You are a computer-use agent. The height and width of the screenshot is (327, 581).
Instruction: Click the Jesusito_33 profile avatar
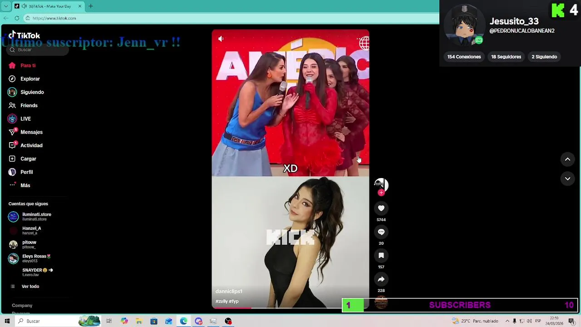click(464, 26)
